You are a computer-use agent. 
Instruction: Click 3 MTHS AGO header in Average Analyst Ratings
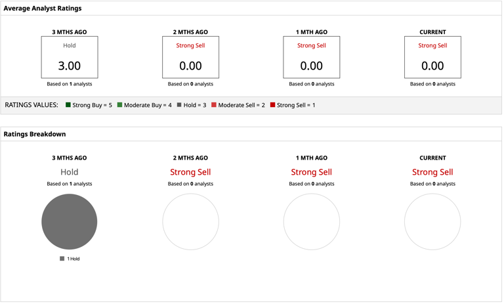coord(70,32)
